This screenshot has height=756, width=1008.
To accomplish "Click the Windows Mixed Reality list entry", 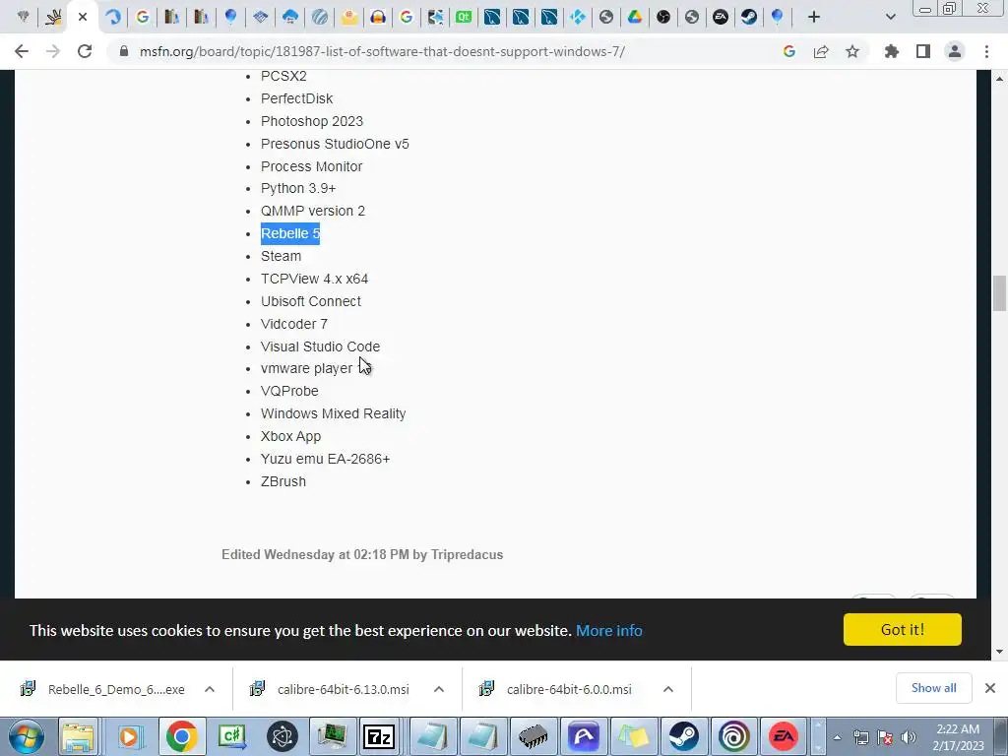I will click(333, 413).
